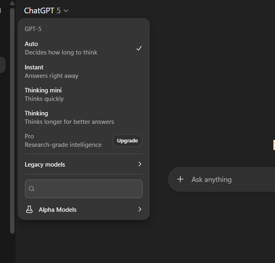Expand the Alpha Models submenu arrow
275x263 pixels.
click(x=140, y=209)
